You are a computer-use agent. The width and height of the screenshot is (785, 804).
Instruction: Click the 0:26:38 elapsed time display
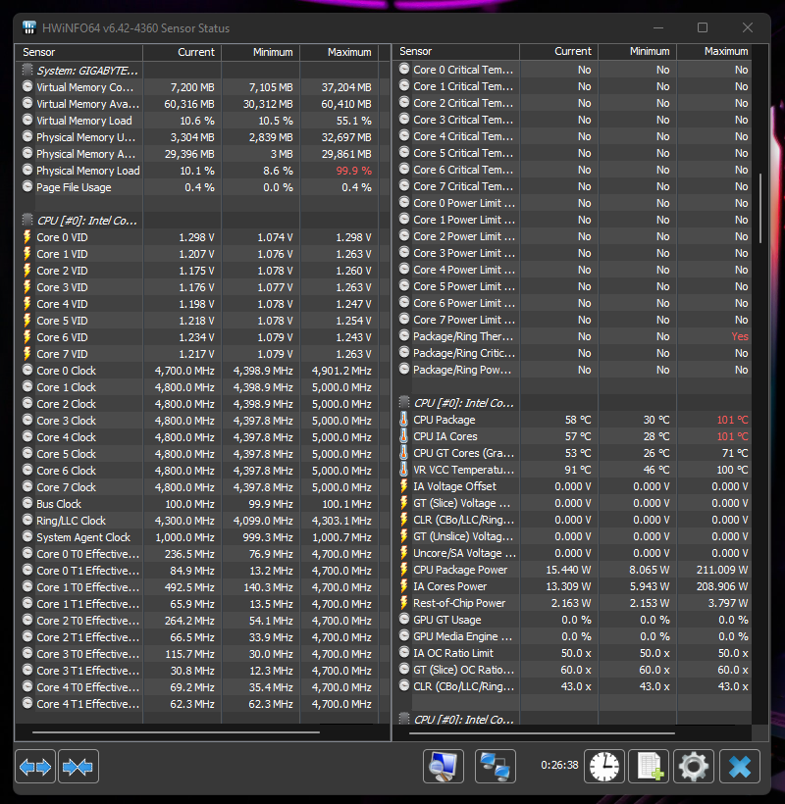[559, 765]
